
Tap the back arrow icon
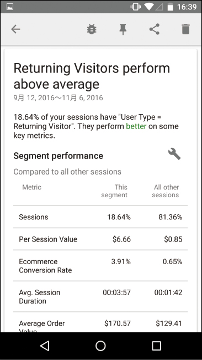[15, 29]
